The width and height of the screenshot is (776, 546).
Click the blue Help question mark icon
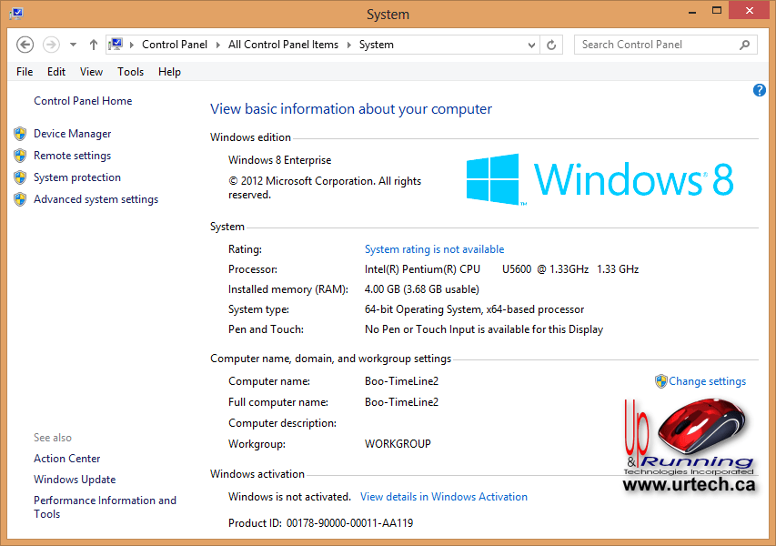click(760, 90)
